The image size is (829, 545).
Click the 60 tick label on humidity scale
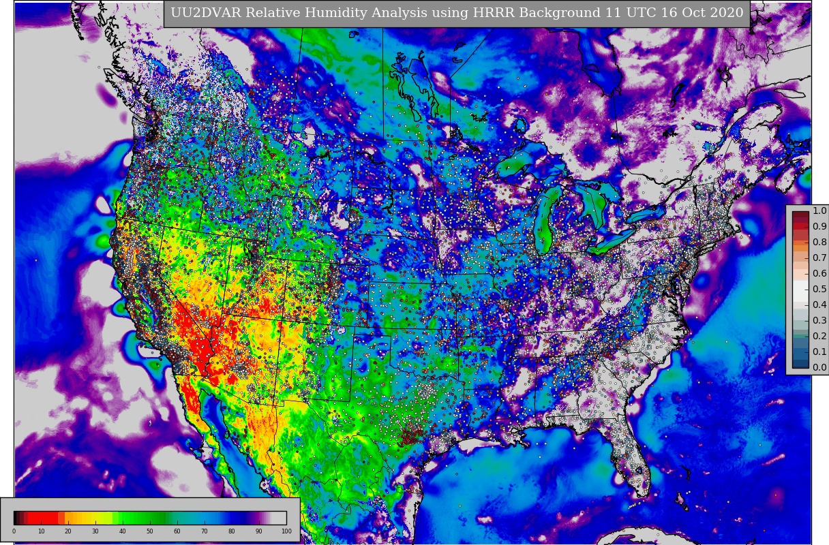tap(177, 531)
